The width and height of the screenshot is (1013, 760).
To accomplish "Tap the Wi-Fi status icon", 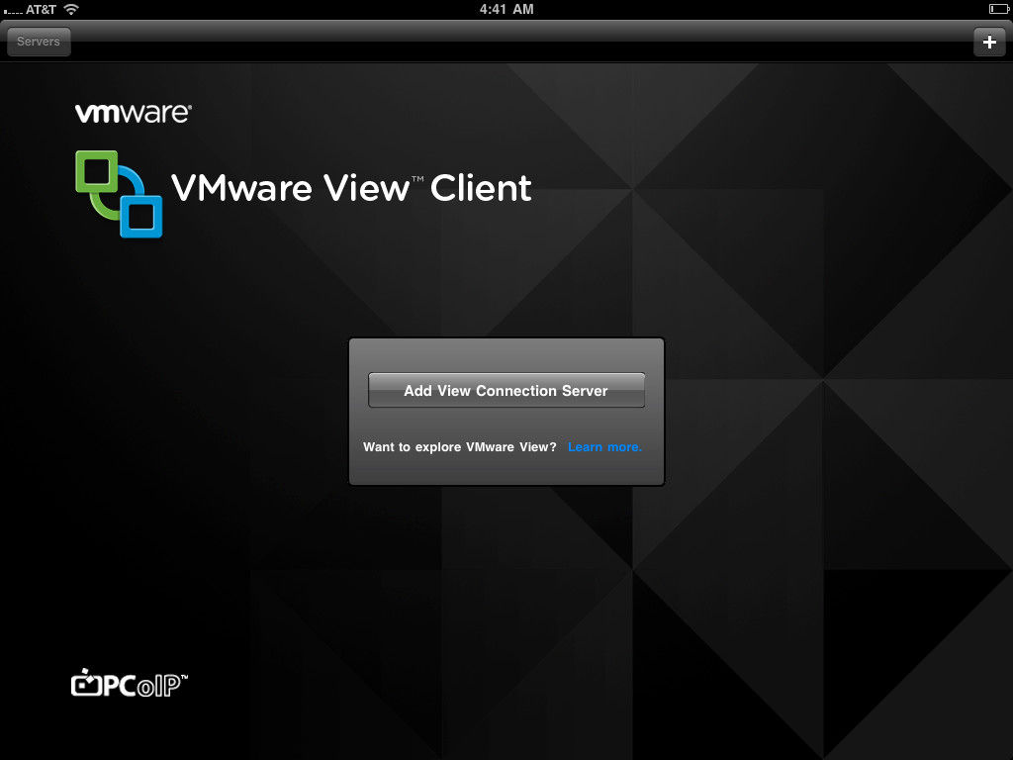I will [71, 9].
